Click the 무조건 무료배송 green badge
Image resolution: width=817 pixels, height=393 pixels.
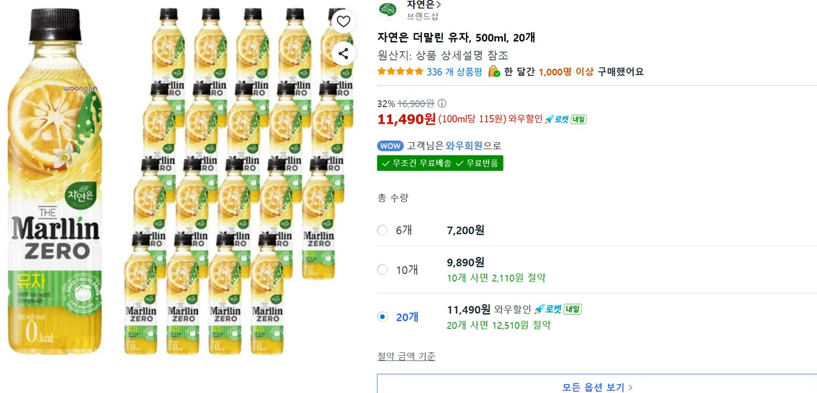pyautogui.click(x=416, y=163)
